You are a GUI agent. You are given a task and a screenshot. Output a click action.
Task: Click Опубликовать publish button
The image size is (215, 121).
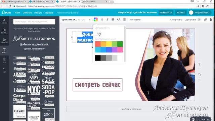pos(200,12)
